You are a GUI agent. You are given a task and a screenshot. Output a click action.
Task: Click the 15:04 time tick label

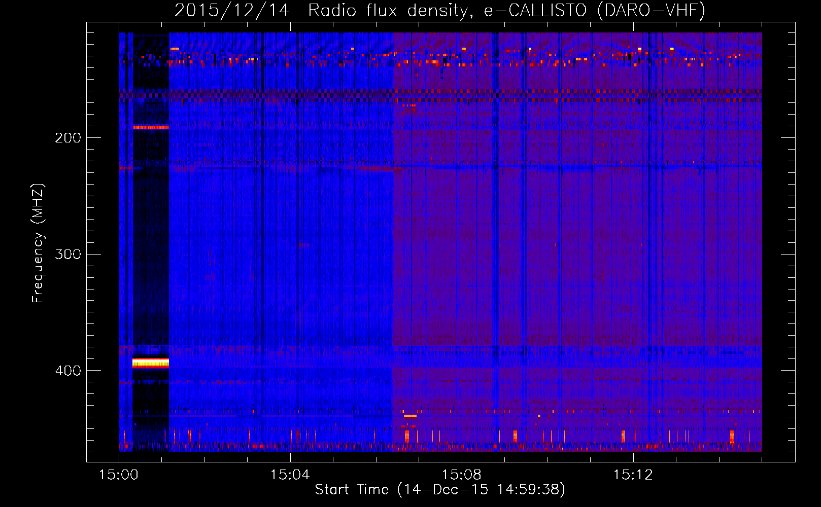(290, 475)
